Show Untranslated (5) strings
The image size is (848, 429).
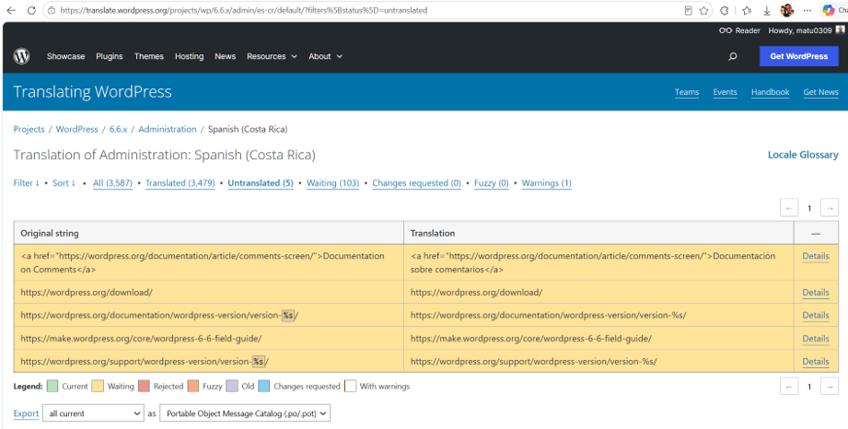[x=261, y=183]
